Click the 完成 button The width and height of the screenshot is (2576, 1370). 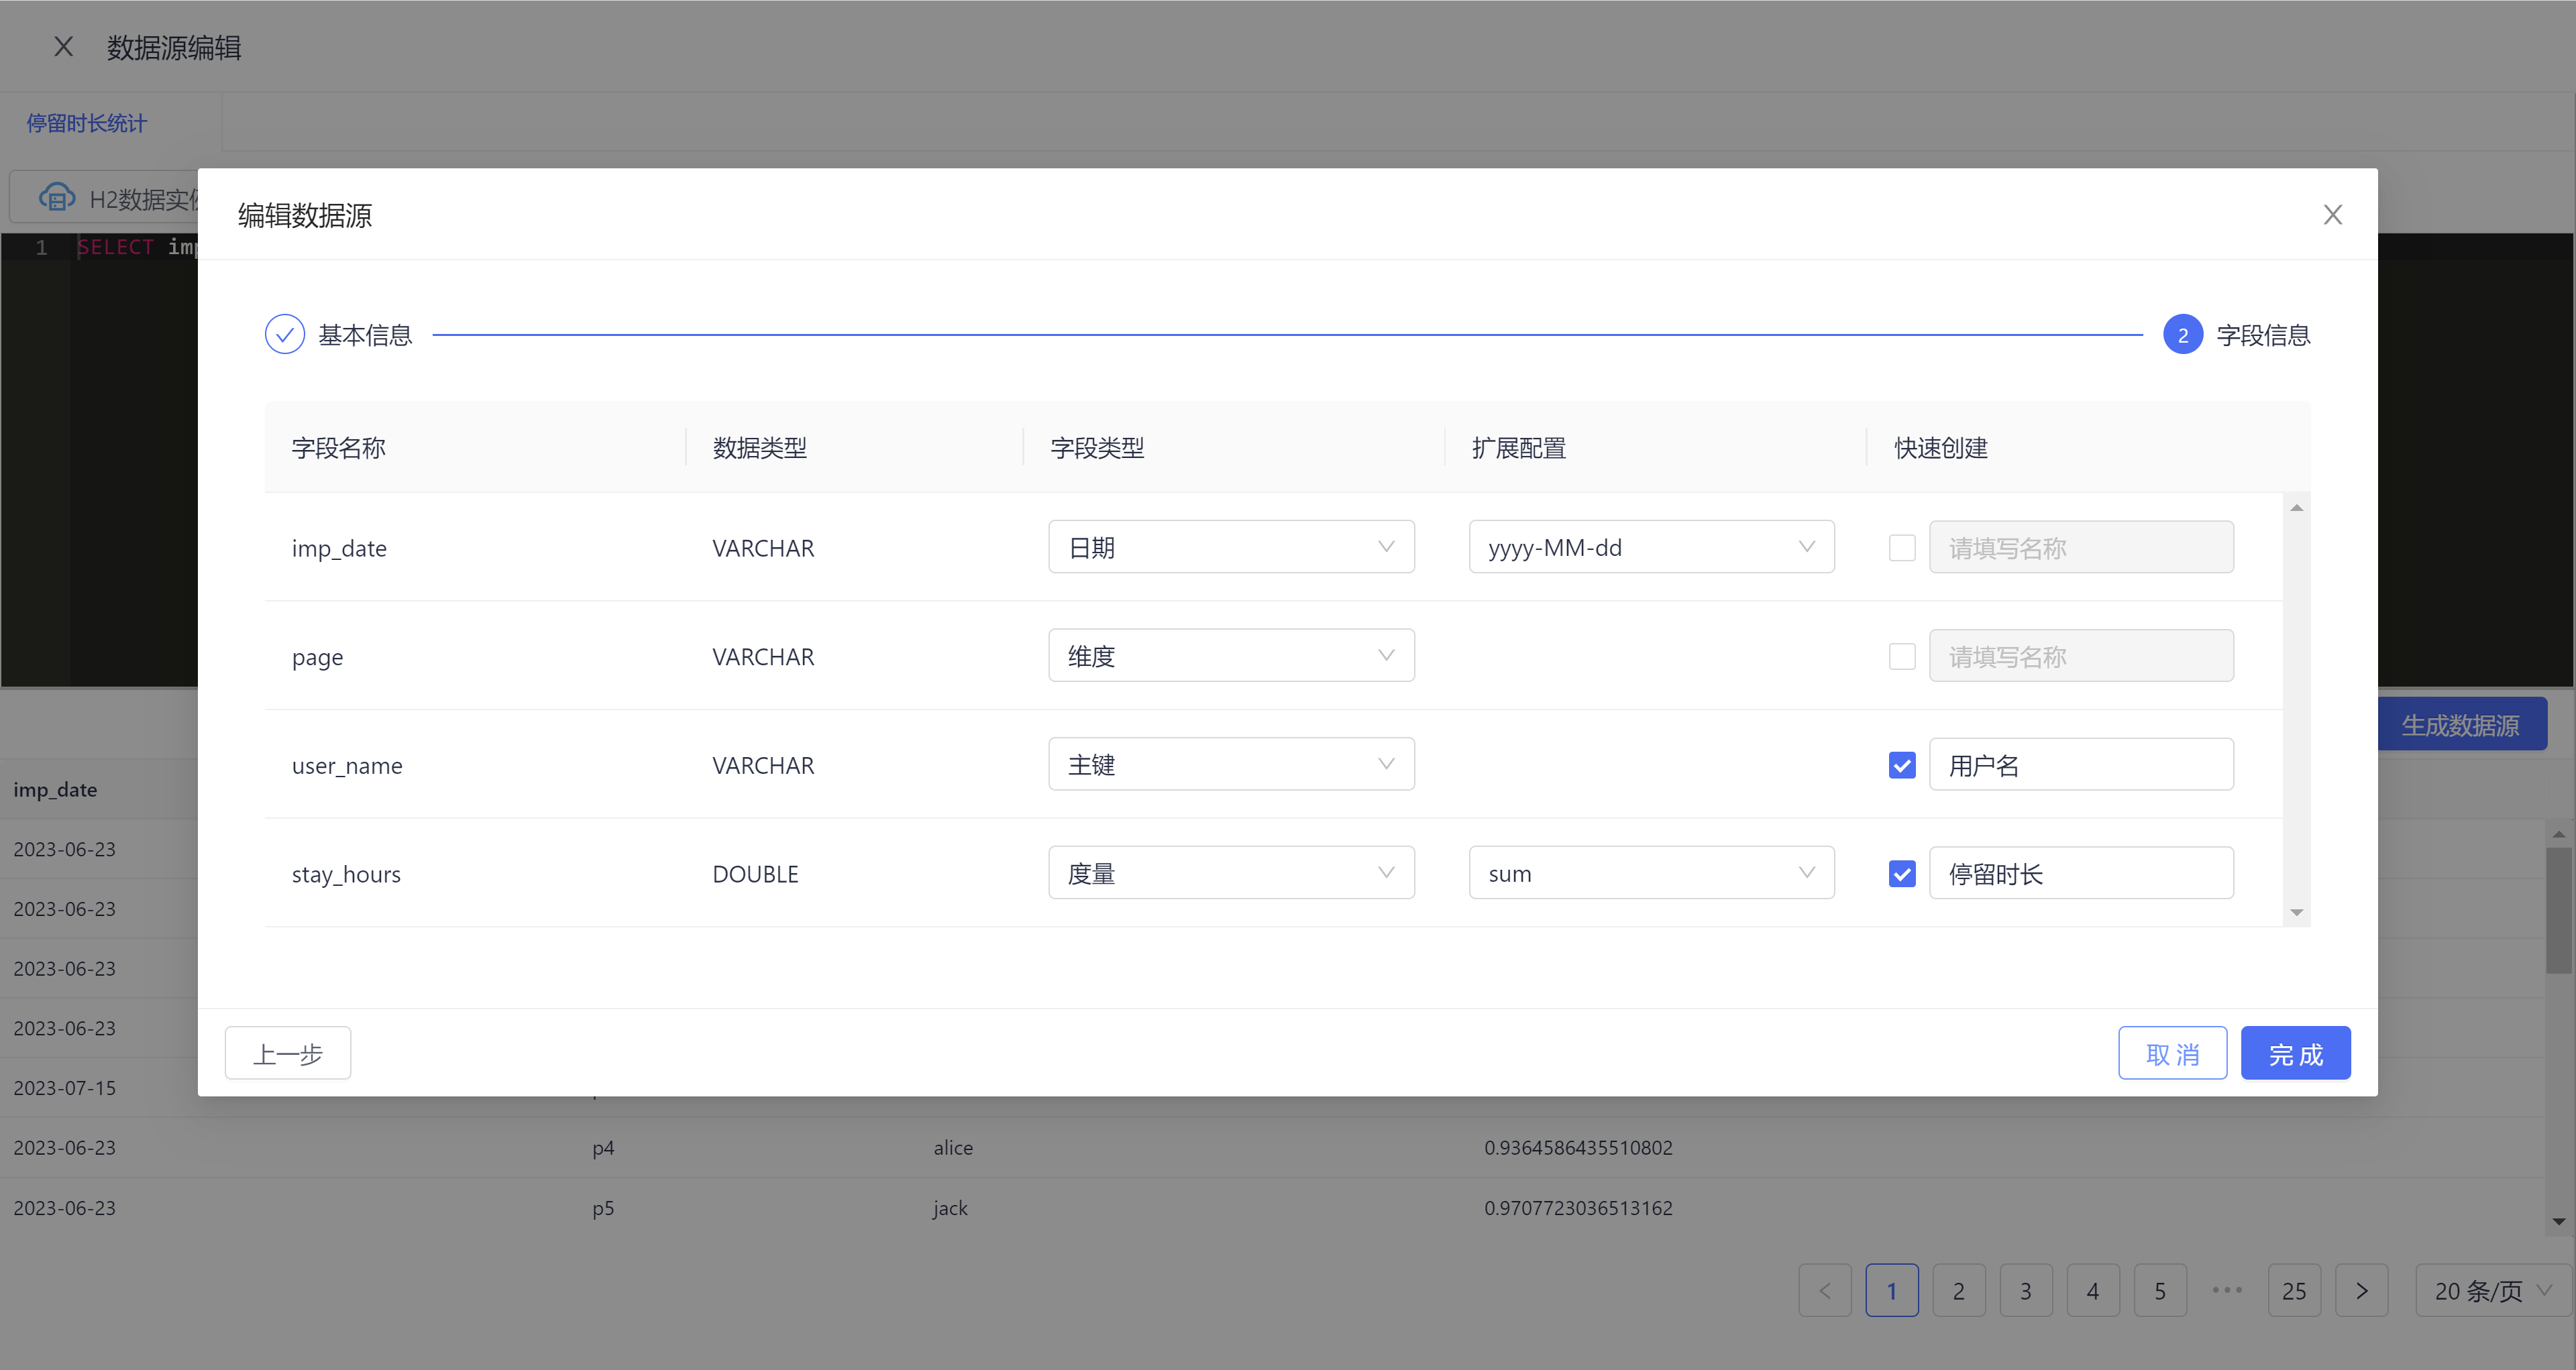(2295, 1053)
